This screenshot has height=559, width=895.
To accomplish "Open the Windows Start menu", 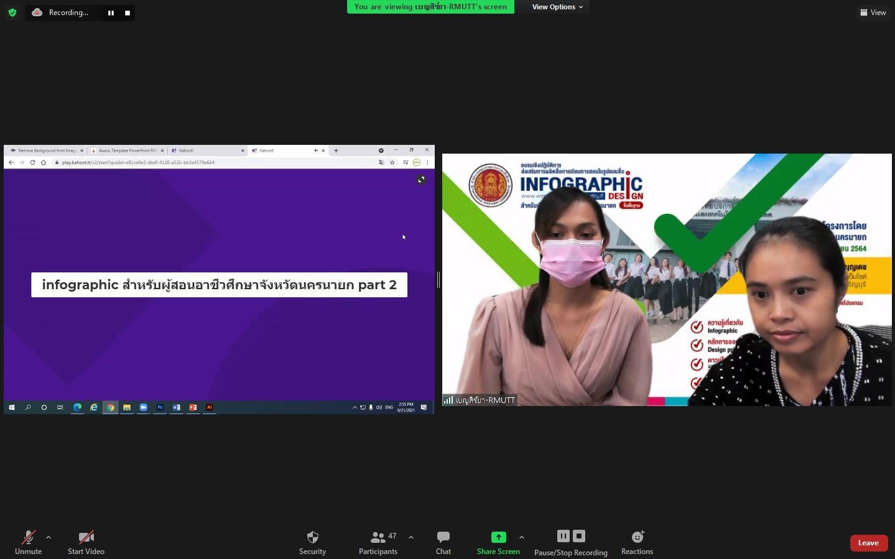I will pyautogui.click(x=11, y=407).
